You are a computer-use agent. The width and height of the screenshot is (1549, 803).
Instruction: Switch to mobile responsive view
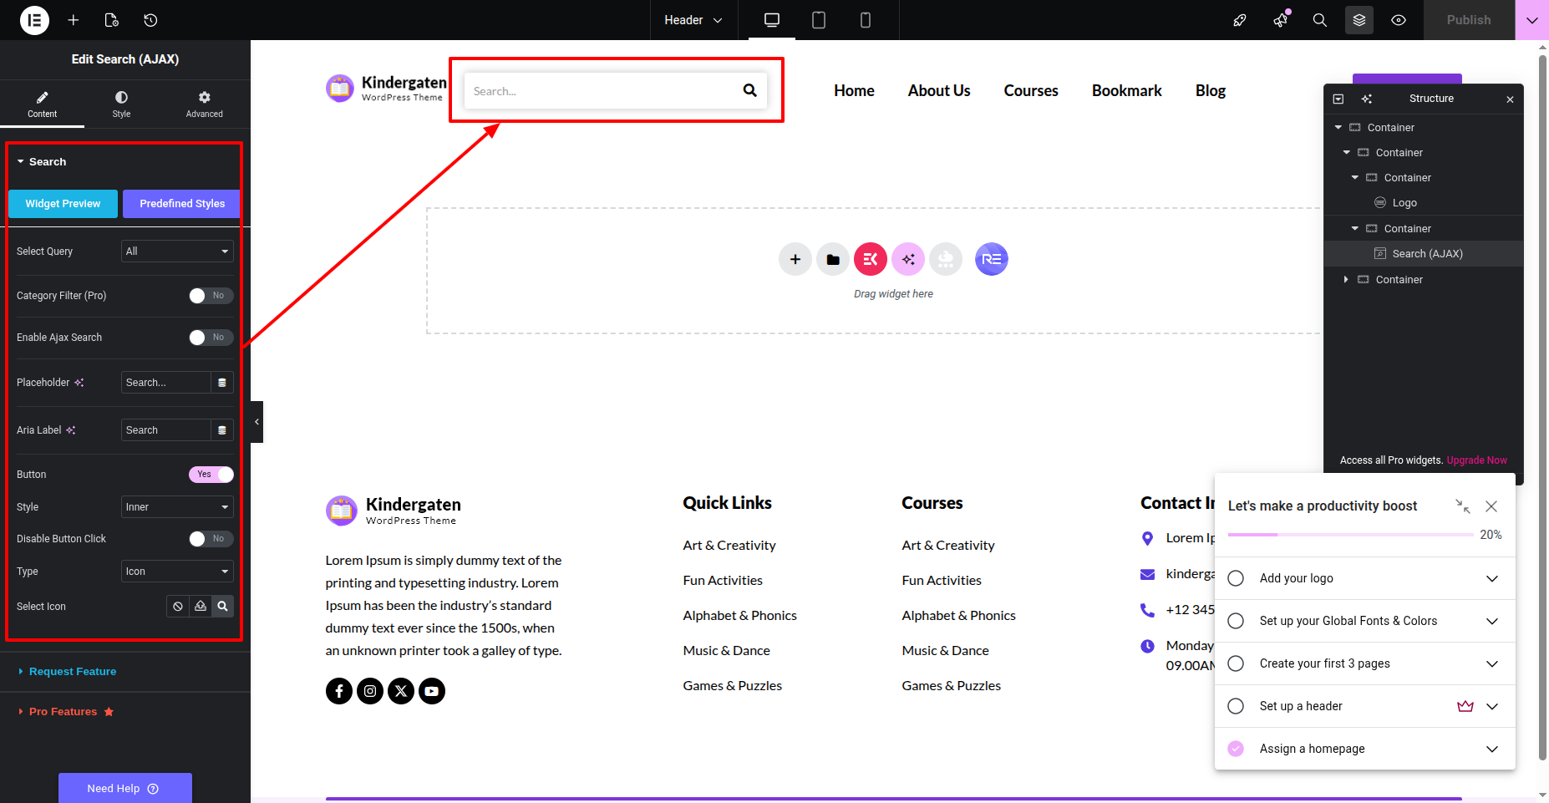(865, 20)
